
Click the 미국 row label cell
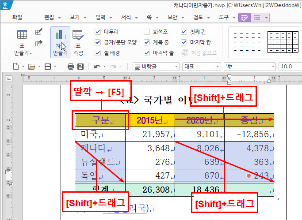(100, 134)
